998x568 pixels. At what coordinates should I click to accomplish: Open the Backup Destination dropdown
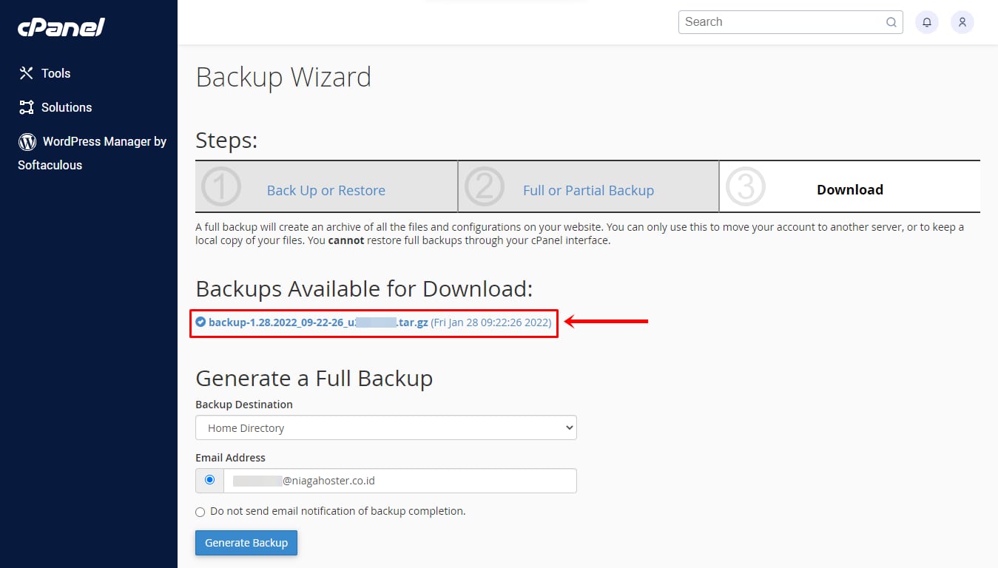click(x=385, y=427)
